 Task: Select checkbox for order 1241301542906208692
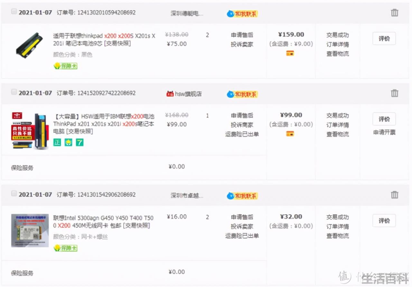[14, 193]
